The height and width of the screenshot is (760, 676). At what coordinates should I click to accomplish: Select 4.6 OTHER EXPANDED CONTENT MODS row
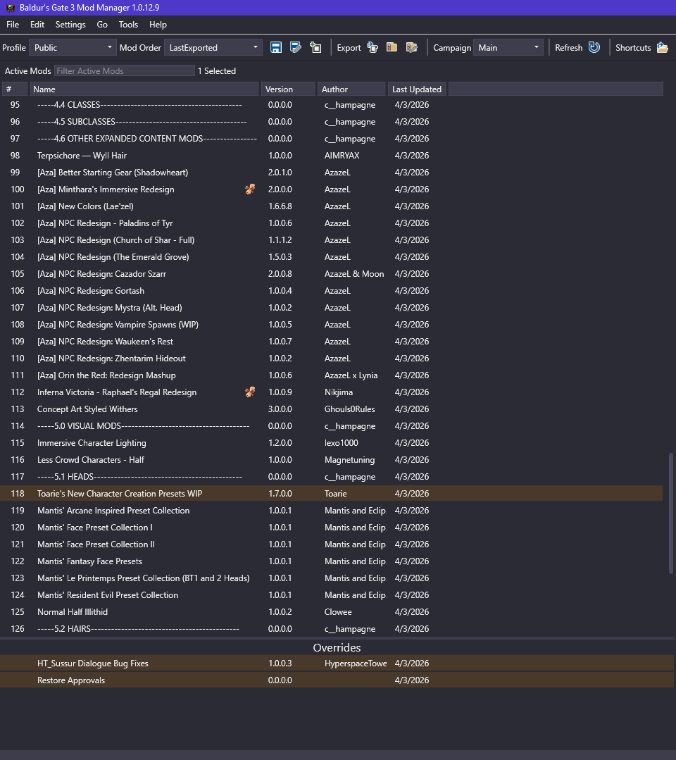[x=332, y=139]
